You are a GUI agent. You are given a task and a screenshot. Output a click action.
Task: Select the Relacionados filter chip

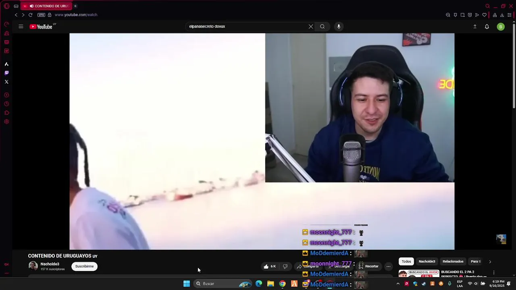tap(453, 261)
